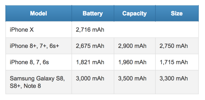This screenshot has width=205, height=100.
Task: Click the 1,715 mAh size value
Action: point(174,62)
